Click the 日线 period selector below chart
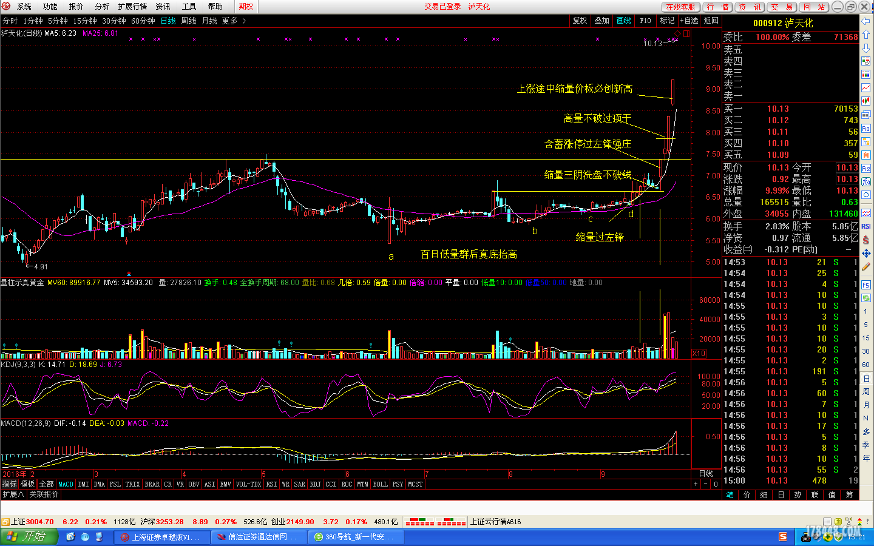This screenshot has width=874, height=546. pos(706,474)
